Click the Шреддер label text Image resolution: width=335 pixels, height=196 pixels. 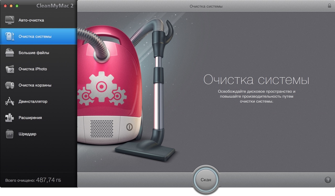point(27,134)
